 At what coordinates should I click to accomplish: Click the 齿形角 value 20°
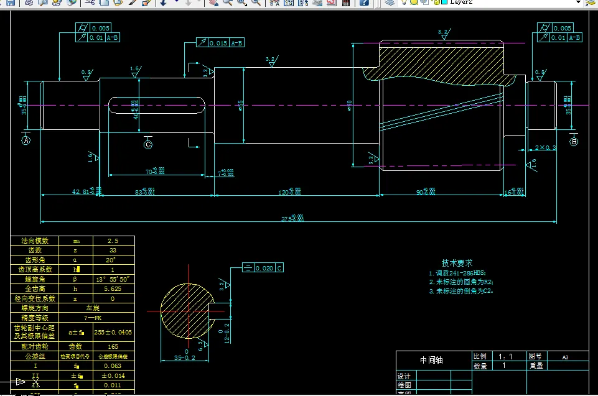pos(111,260)
